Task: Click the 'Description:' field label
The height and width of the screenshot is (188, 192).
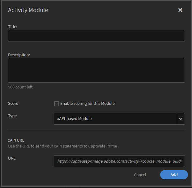Action: coord(19,55)
